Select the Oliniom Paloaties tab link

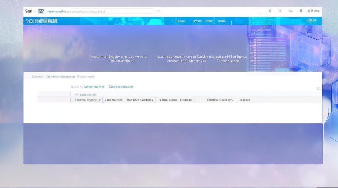coord(121,87)
